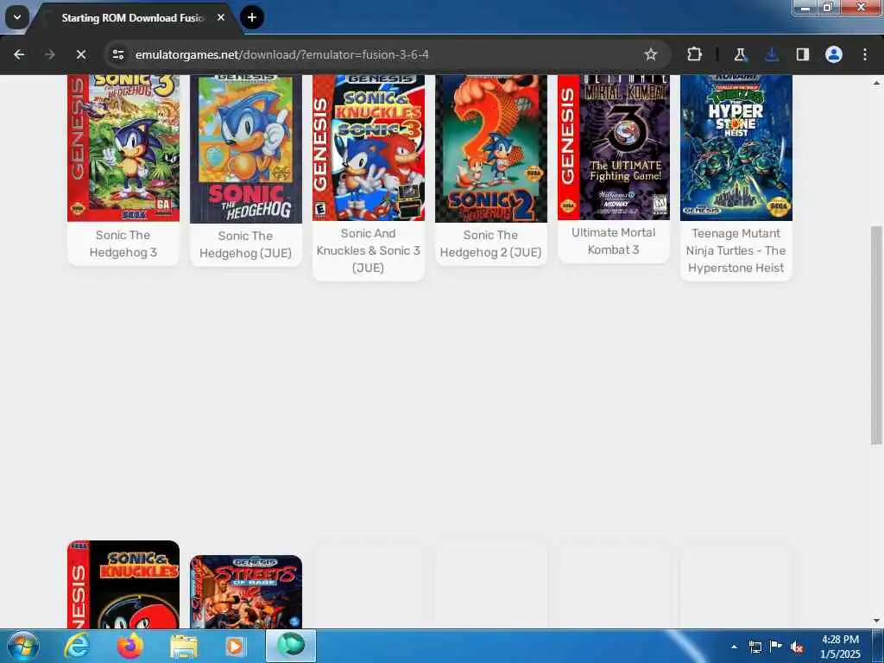Click 'Sonic The Hedgehog 2 (JUE)' title link
This screenshot has height=663, width=884.
[x=490, y=243]
